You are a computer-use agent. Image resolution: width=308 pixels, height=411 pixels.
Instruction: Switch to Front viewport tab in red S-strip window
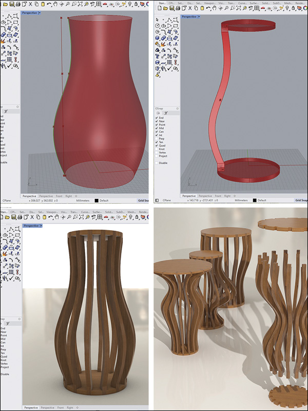tap(218, 196)
